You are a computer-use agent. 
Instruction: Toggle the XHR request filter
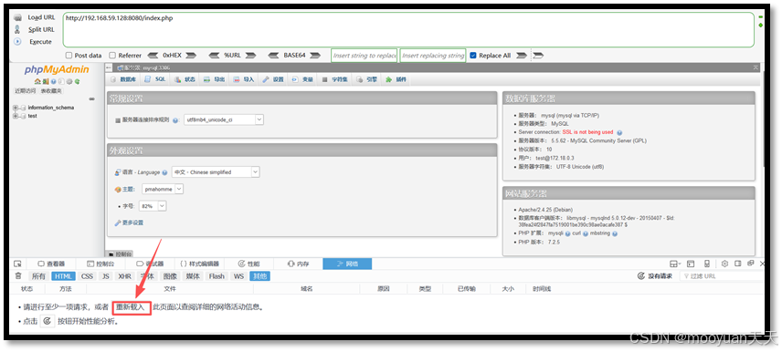(x=124, y=276)
